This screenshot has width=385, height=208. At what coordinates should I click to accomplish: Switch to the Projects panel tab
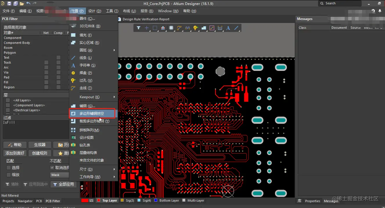8,201
